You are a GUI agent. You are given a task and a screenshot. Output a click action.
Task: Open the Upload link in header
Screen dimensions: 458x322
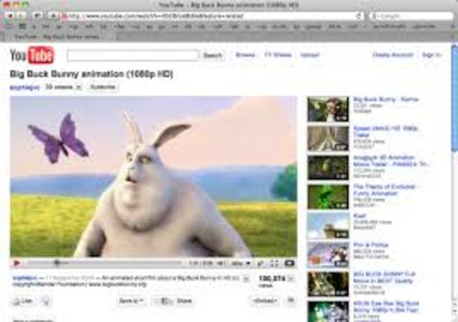[310, 55]
